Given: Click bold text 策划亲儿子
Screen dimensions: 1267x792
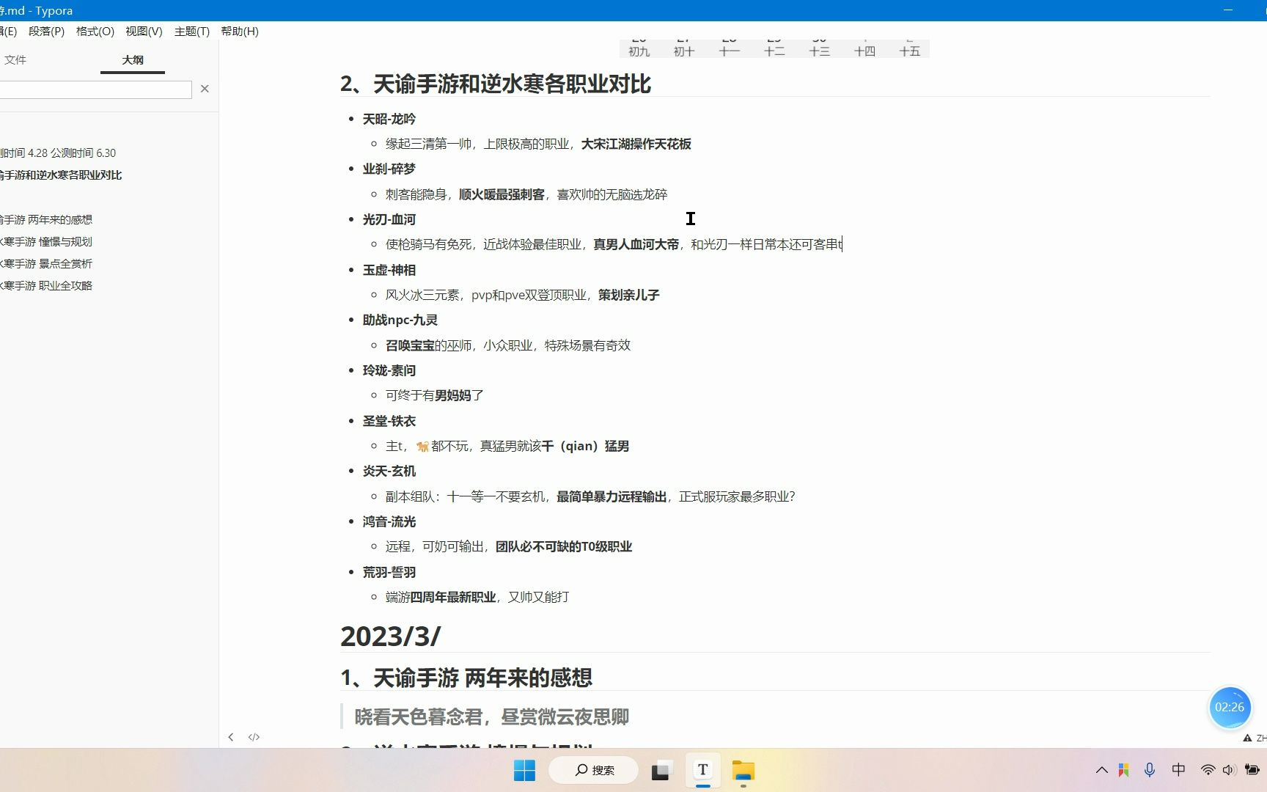Looking at the screenshot, I should 628,295.
